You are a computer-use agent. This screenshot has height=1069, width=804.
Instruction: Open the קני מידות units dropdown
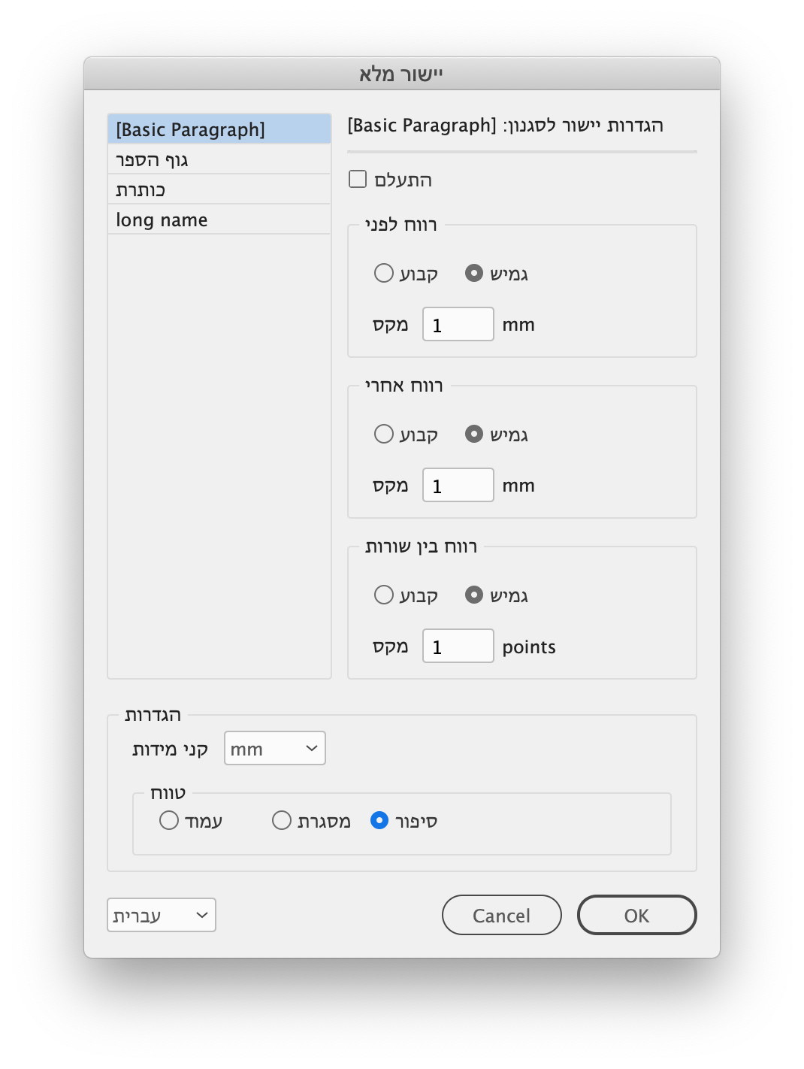tap(274, 748)
